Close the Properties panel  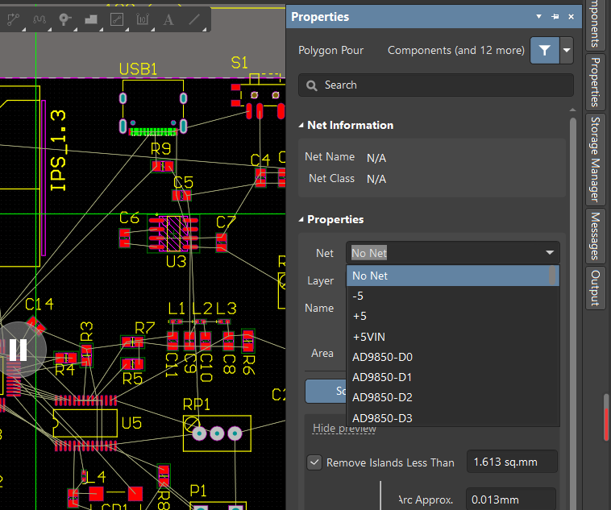coord(571,17)
